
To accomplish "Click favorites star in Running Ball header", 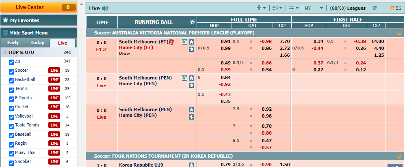I will tap(192, 22).
